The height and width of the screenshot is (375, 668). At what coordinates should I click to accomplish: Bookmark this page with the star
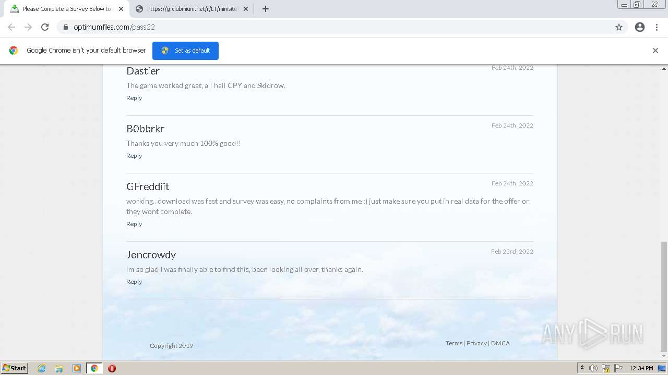619,27
